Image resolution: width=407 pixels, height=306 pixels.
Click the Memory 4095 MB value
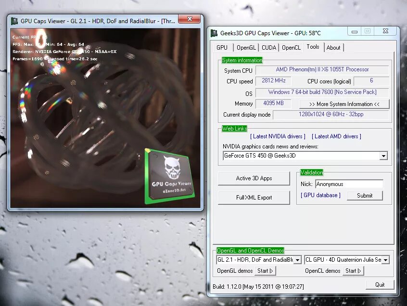[x=273, y=104]
